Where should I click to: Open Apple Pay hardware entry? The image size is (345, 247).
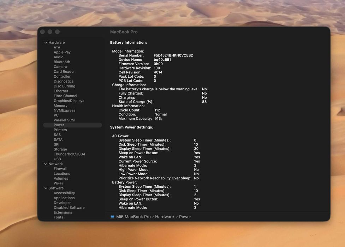[x=62, y=52]
